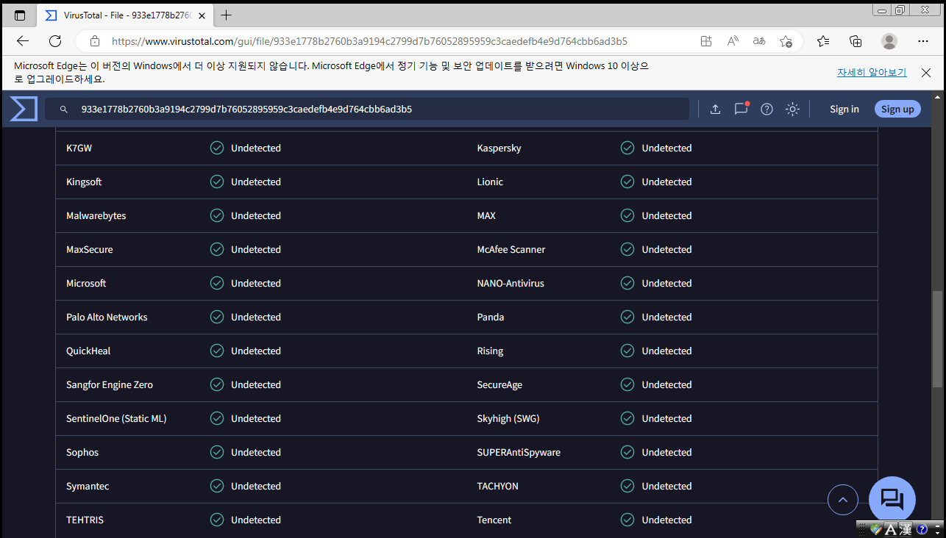Click the MaxSecure engine name

point(90,249)
